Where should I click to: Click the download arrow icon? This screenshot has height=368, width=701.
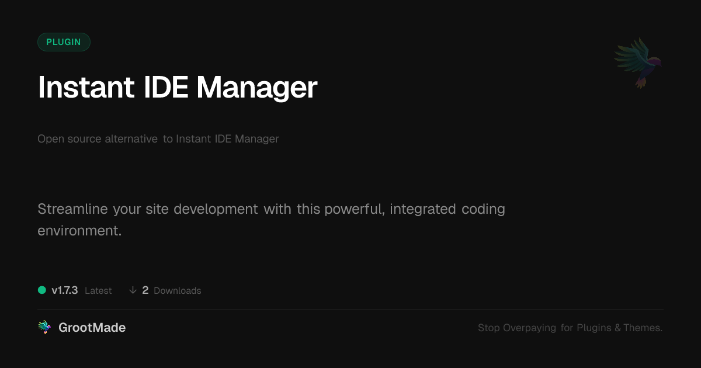coord(133,290)
